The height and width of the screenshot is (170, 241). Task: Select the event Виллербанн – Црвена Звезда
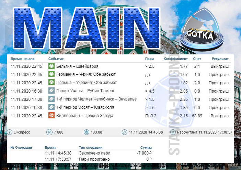(x=85, y=115)
